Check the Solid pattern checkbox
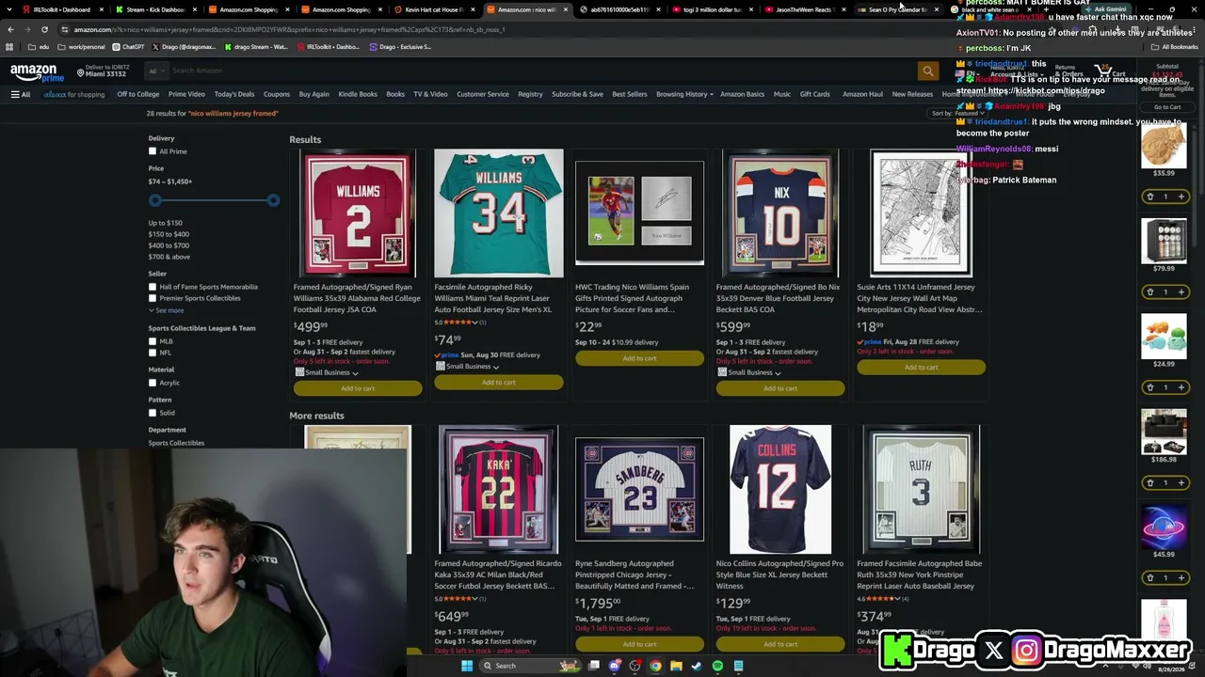 coord(153,413)
